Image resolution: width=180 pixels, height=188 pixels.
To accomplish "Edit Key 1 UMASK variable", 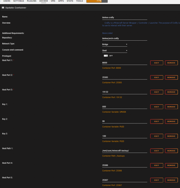I will 157,107.
